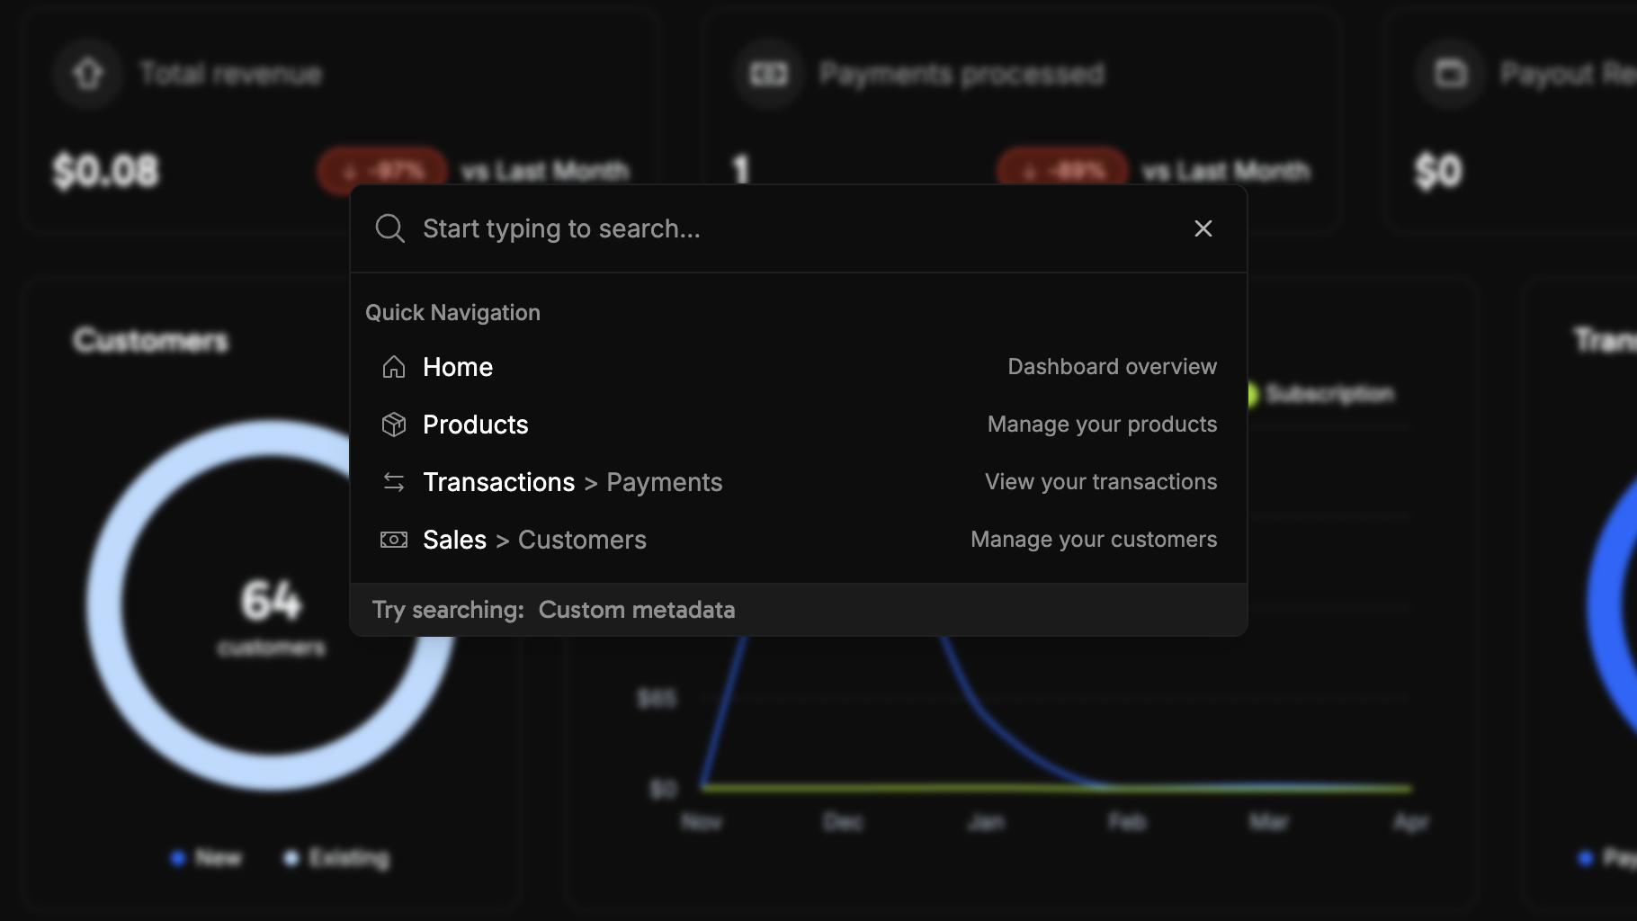The image size is (1637, 921).
Task: Click the Payout icon in background dashboard
Action: (1450, 74)
